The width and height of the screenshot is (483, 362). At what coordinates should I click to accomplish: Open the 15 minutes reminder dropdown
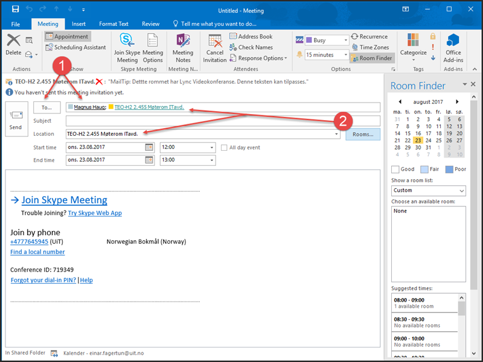coord(345,55)
